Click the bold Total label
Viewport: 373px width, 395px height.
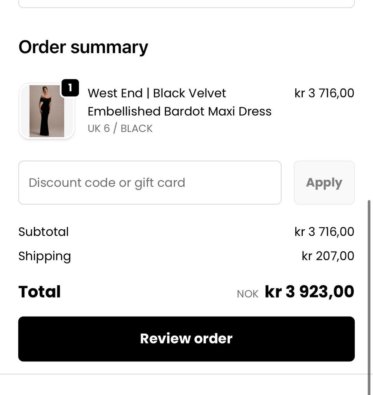click(40, 292)
